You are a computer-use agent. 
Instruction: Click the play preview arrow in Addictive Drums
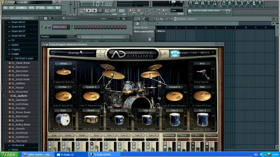pos(165,53)
